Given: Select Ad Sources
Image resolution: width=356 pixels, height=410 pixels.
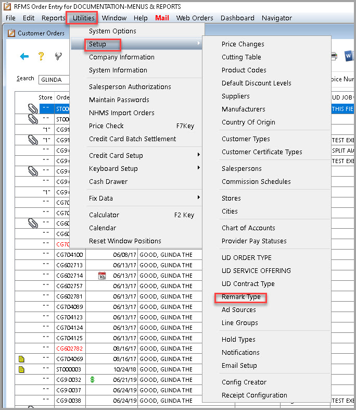Looking at the screenshot, I should (x=238, y=310).
